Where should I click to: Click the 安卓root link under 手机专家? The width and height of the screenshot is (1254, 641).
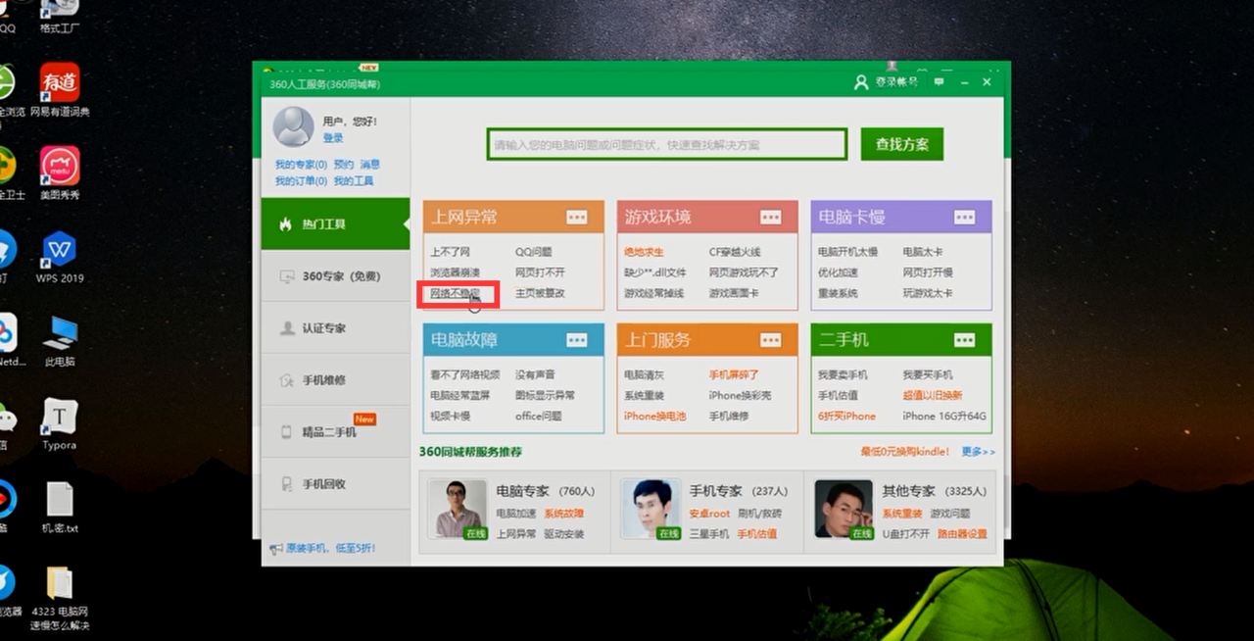(709, 514)
